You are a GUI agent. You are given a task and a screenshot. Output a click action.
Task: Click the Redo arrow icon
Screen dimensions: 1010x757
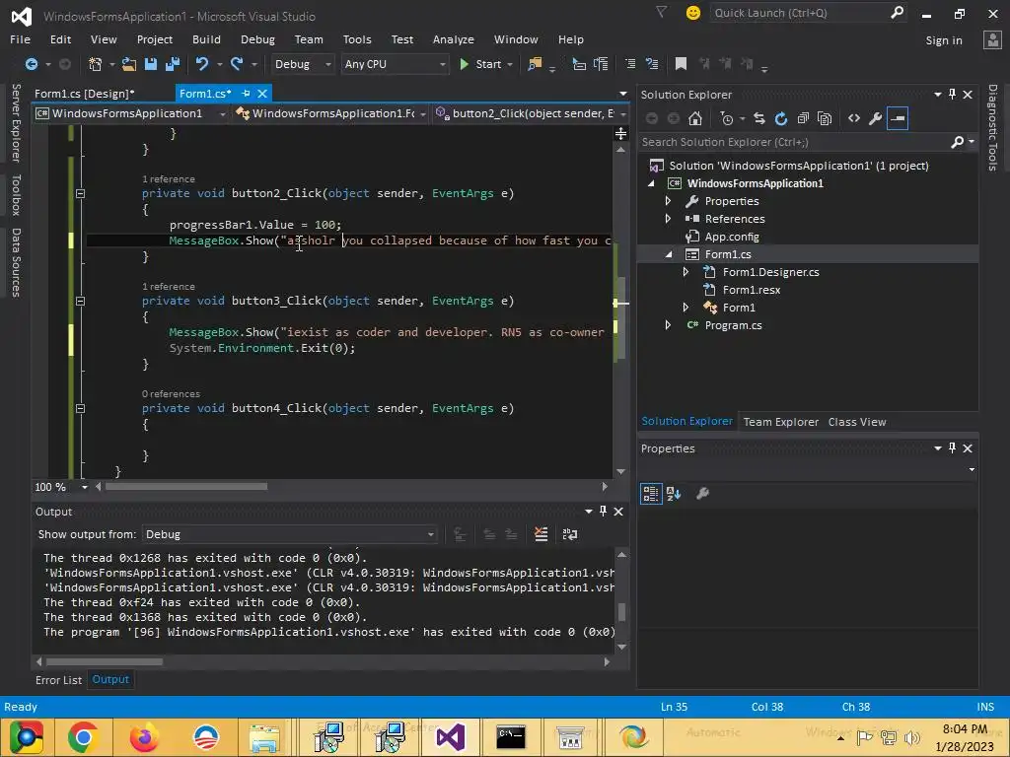237,64
